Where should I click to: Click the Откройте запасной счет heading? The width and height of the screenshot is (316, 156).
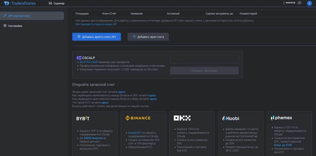point(94,85)
